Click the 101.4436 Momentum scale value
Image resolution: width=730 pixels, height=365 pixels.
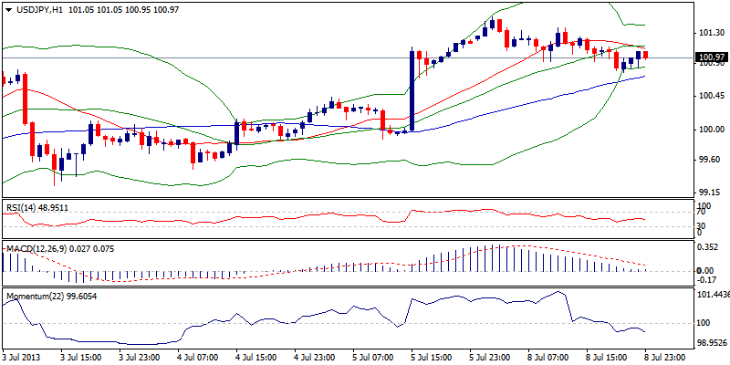tap(711, 296)
